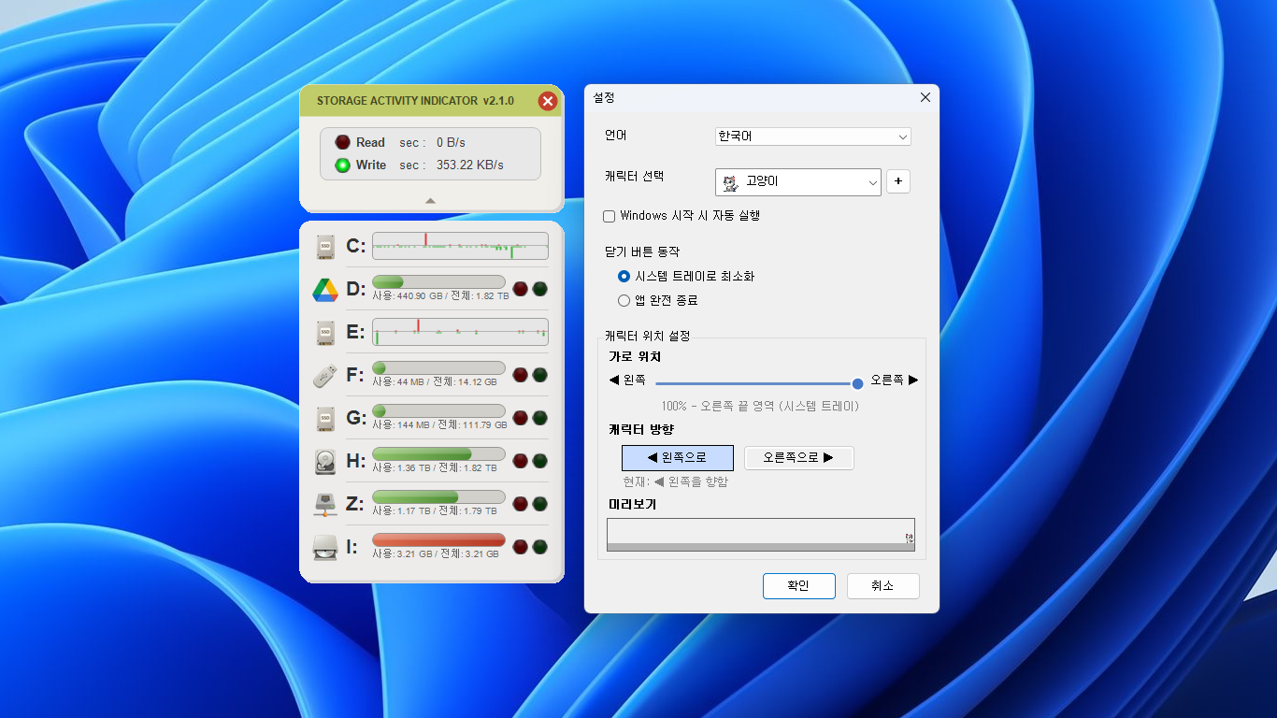Select the 앱 완전 종료 radio option
This screenshot has width=1277, height=718.
click(x=624, y=301)
